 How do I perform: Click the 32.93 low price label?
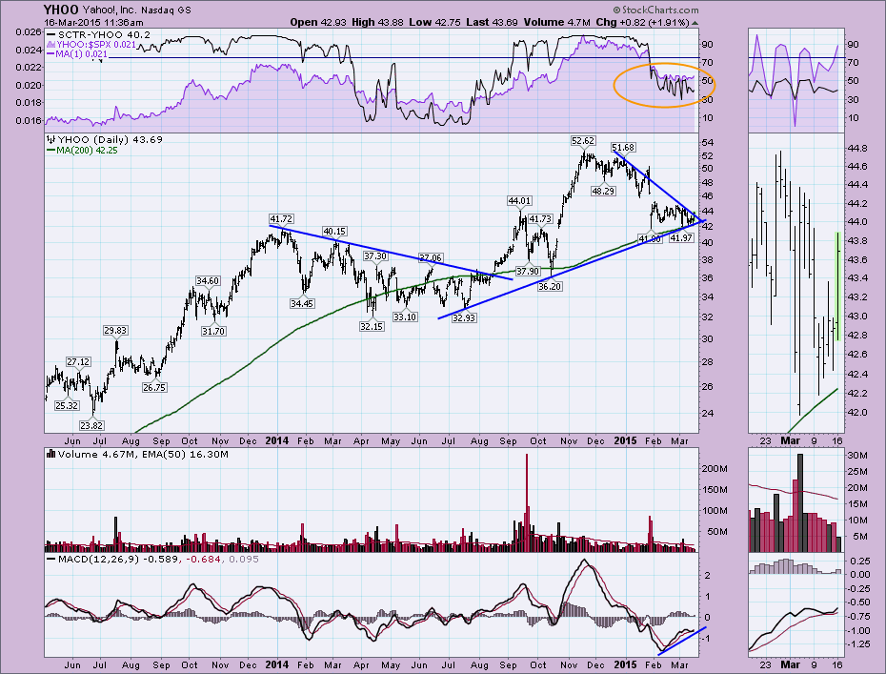464,318
